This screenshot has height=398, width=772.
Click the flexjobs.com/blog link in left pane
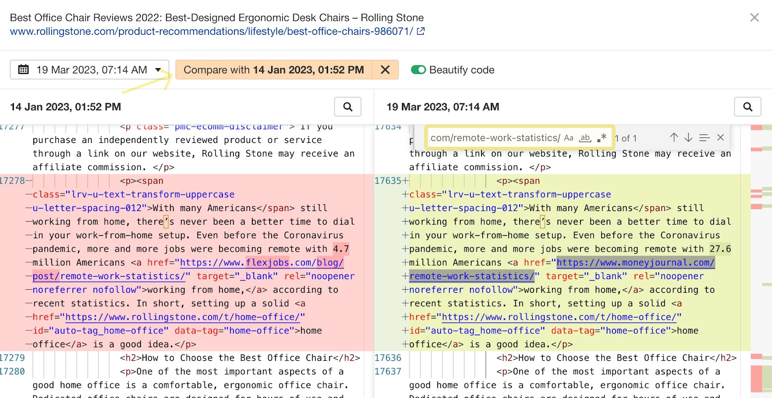262,262
